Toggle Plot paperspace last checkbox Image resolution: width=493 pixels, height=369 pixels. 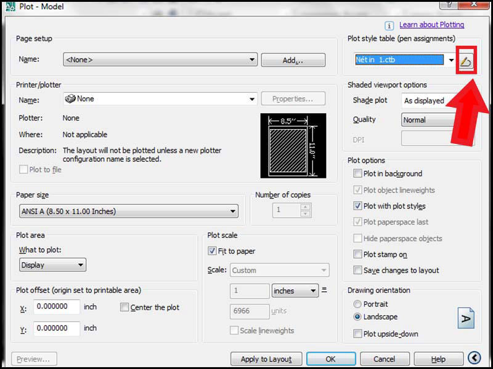[x=357, y=222]
